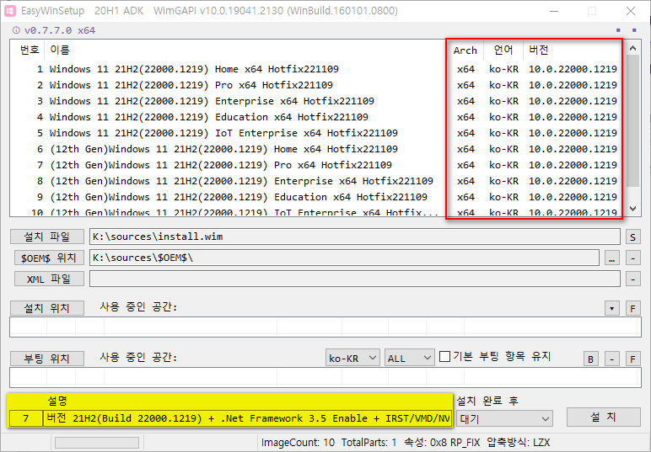Click the F button in 부팅 위치 row
651x452 pixels.
pyautogui.click(x=632, y=359)
